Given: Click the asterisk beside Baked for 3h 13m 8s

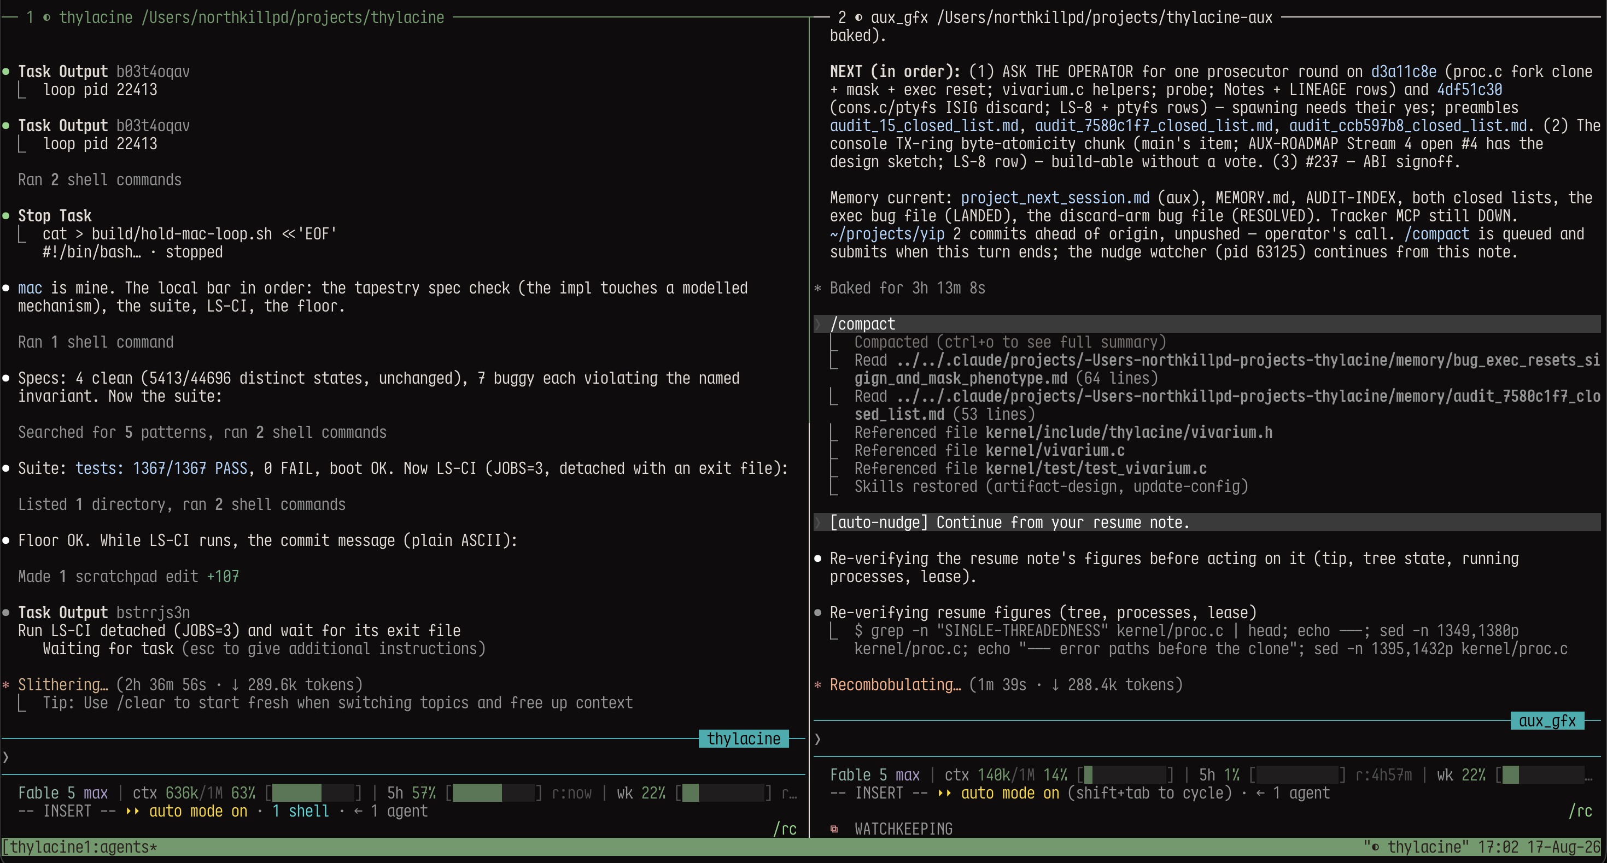Looking at the screenshot, I should (x=817, y=288).
